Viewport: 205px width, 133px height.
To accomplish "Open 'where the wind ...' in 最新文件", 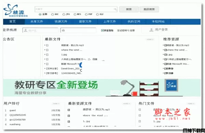I will click(x=72, y=50).
